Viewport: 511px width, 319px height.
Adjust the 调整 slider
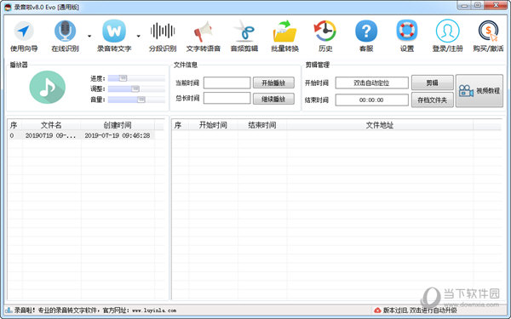tap(136, 88)
